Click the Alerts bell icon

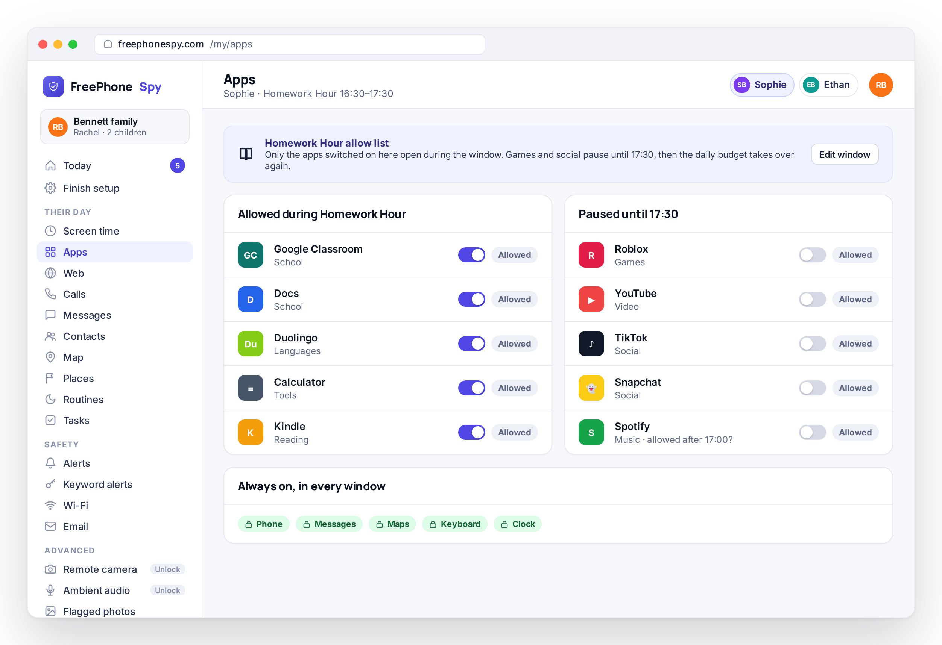coord(50,463)
